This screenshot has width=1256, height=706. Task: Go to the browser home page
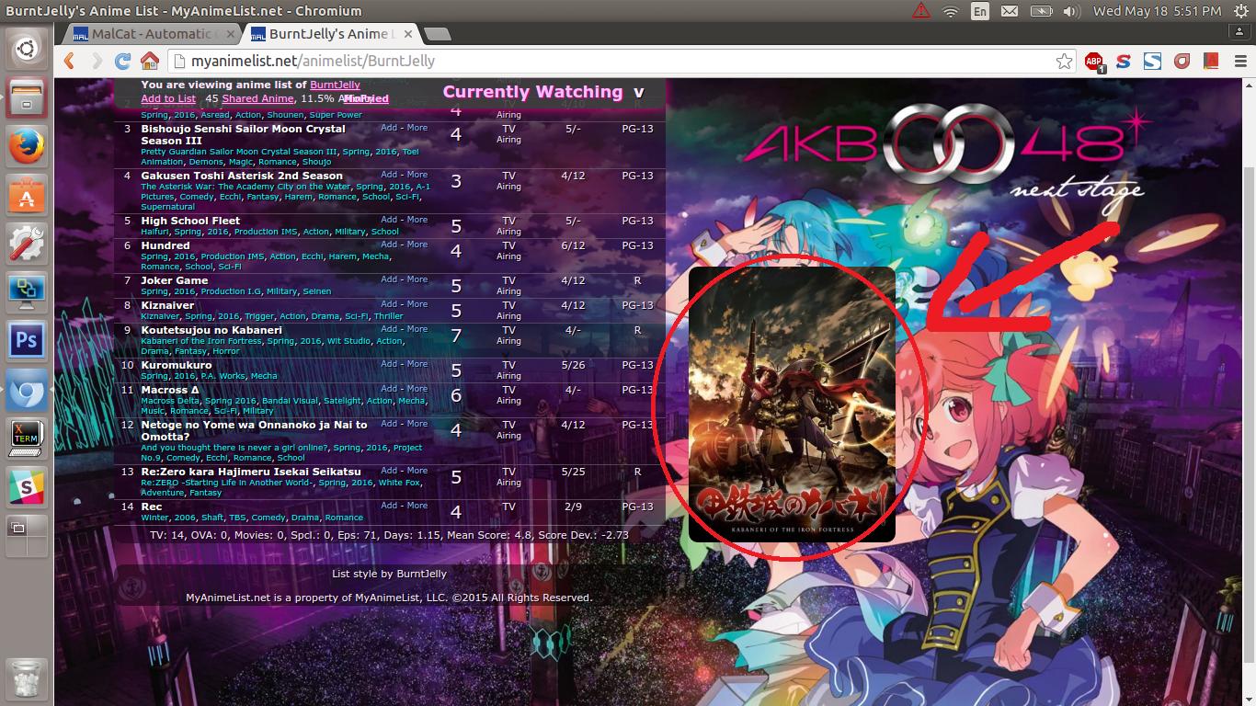(149, 62)
